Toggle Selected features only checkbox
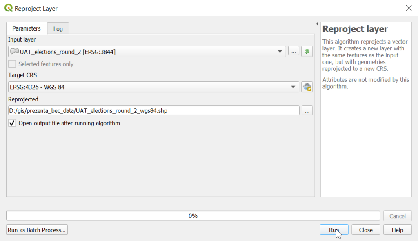Image resolution: width=418 pixels, height=241 pixels. coord(12,64)
